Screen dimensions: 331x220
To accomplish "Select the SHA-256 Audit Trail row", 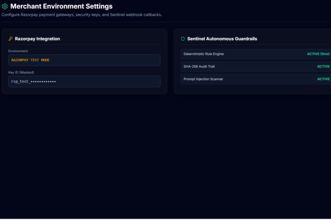I will [x=256, y=66].
